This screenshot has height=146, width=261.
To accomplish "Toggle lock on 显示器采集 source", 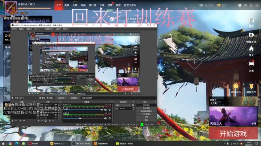I will tap(59, 115).
